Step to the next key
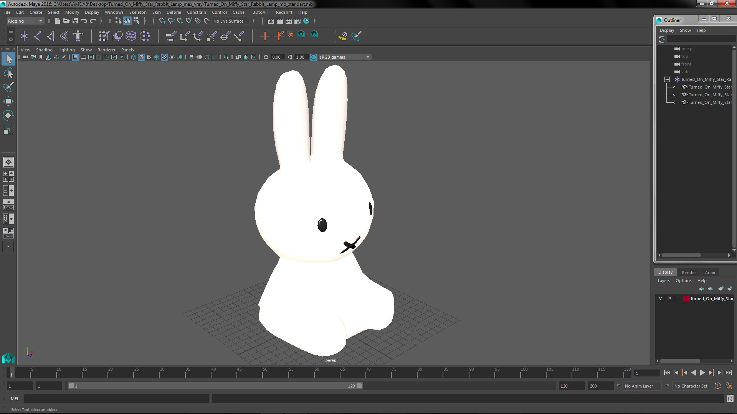 [711, 373]
